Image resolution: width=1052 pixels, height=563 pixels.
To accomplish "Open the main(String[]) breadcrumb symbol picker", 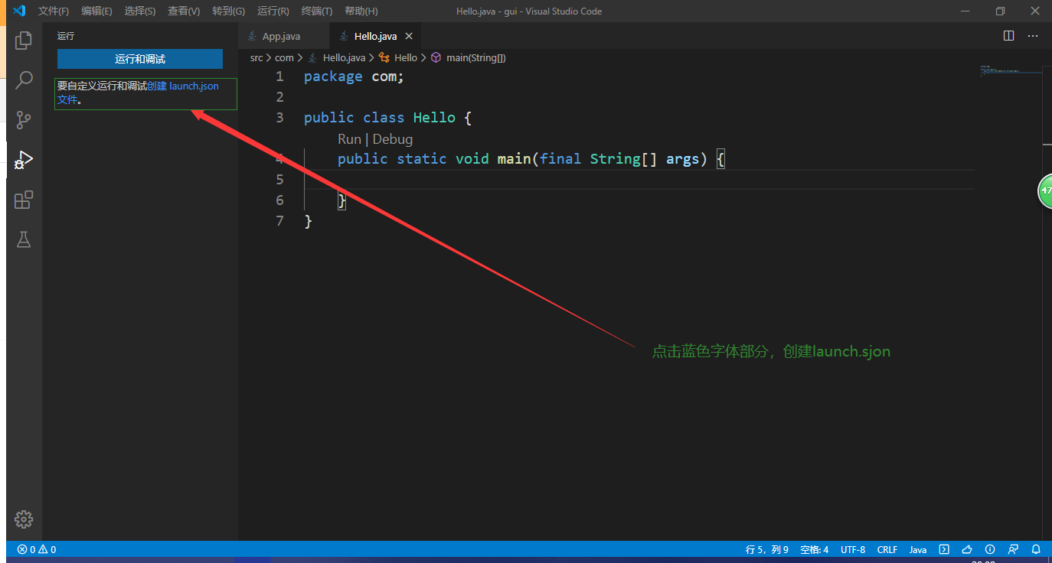I will coord(478,57).
